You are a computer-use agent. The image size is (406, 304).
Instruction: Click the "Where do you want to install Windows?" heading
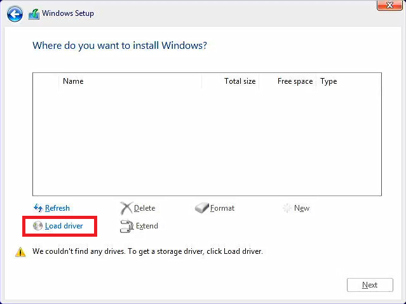[119, 46]
